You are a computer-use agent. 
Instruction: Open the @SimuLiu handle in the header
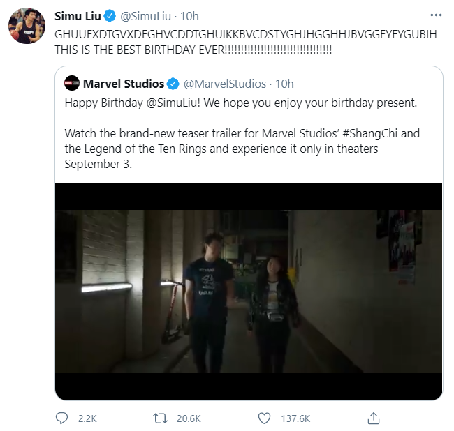(148, 16)
